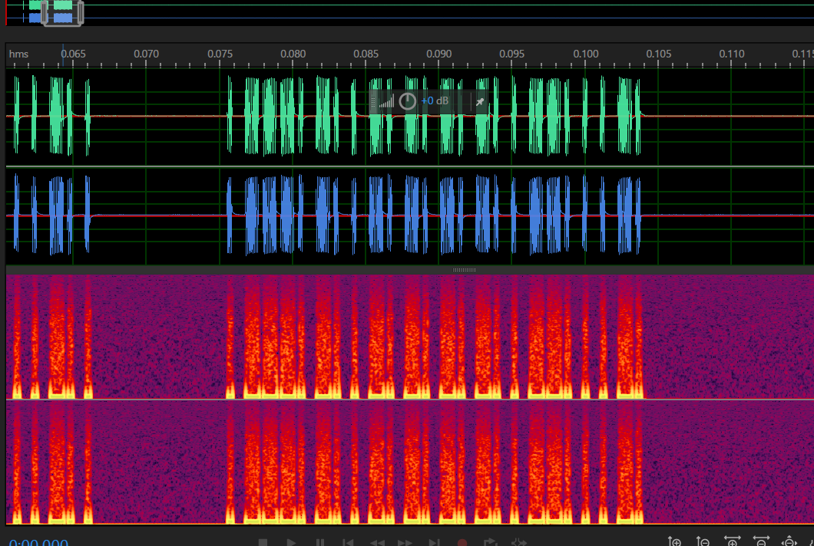Click the Stop playback button

pos(263,543)
